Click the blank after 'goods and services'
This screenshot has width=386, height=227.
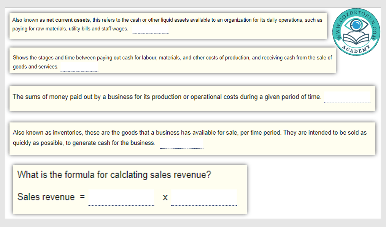[x=79, y=67]
